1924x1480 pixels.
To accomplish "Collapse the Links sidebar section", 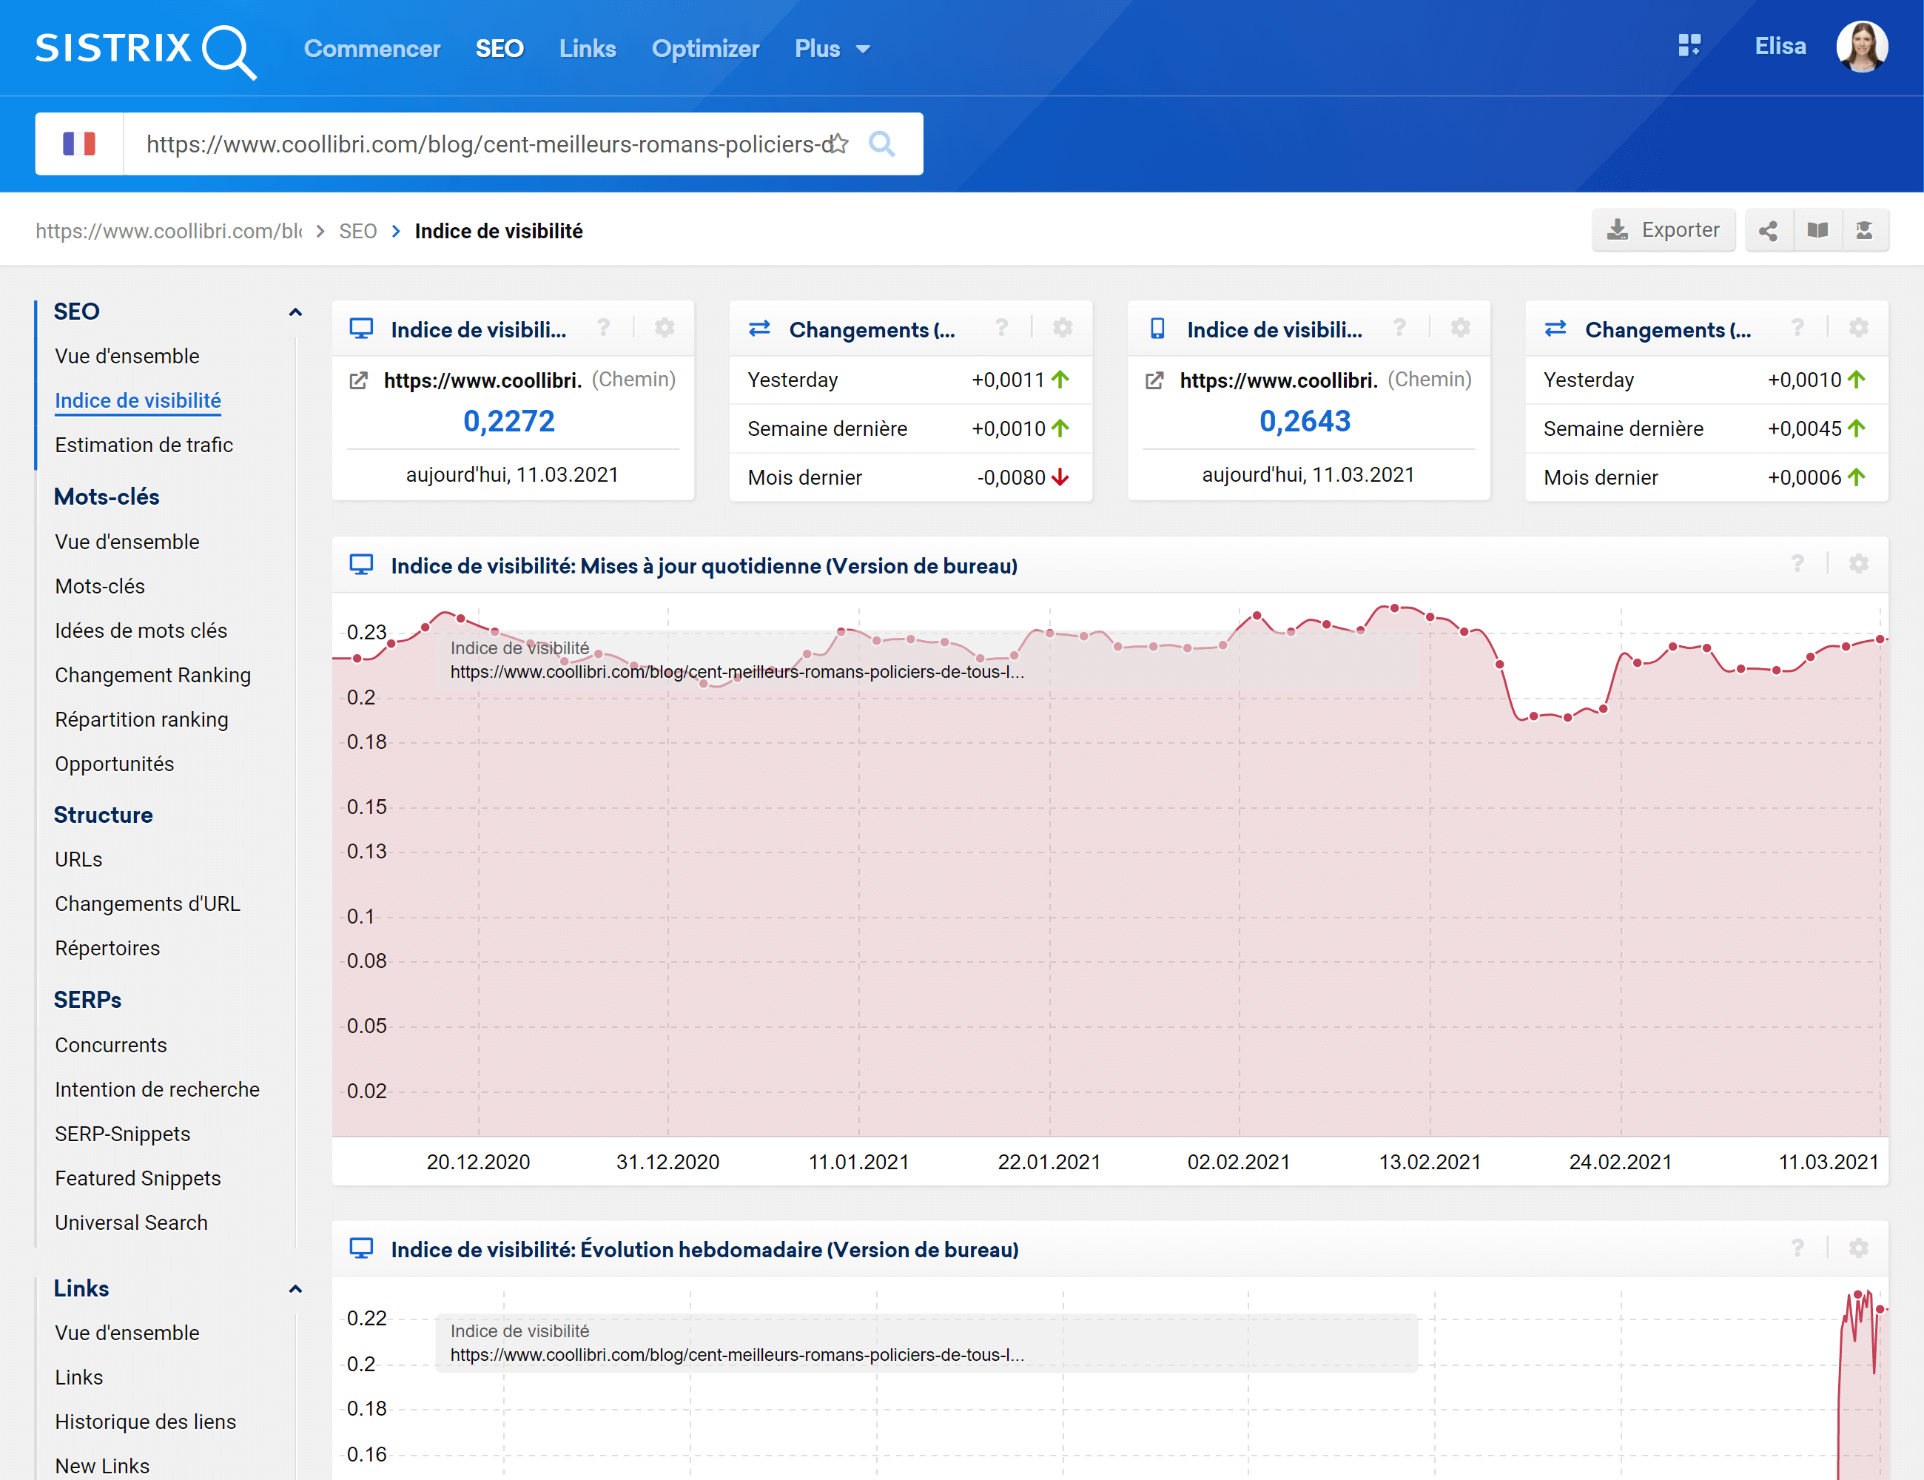I will pos(295,1289).
